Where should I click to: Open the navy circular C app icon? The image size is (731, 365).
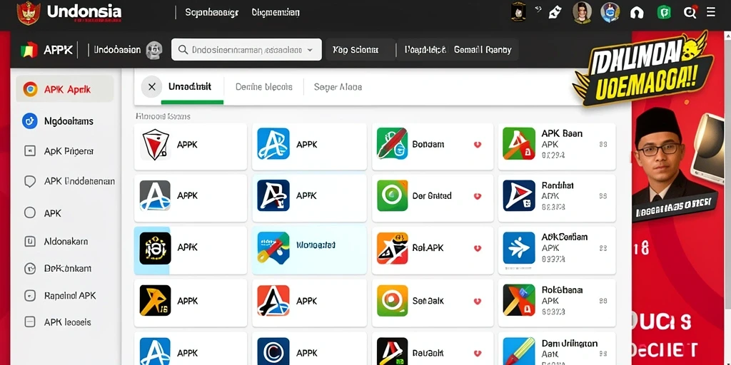point(273,352)
